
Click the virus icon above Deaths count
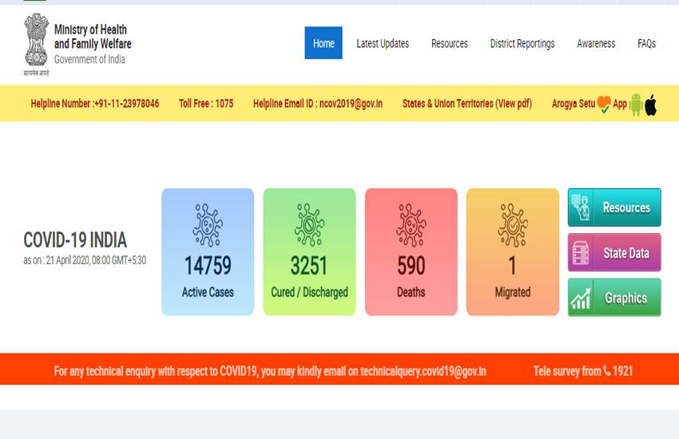click(411, 224)
